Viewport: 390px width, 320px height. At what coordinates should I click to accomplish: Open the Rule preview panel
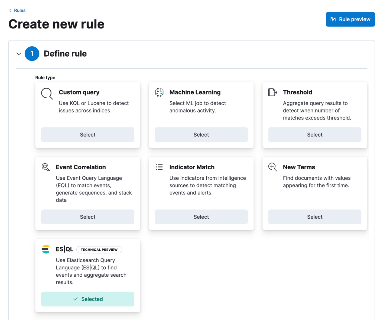click(350, 19)
